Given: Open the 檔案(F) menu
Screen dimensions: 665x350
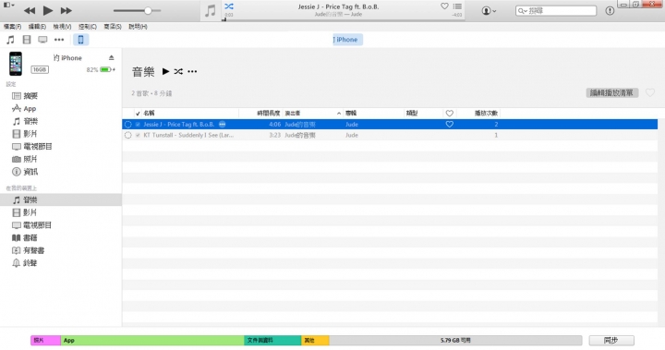Looking at the screenshot, I should (x=12, y=26).
